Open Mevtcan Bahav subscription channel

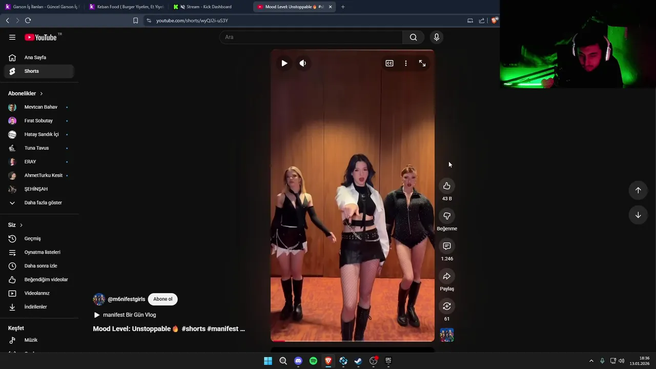39,107
